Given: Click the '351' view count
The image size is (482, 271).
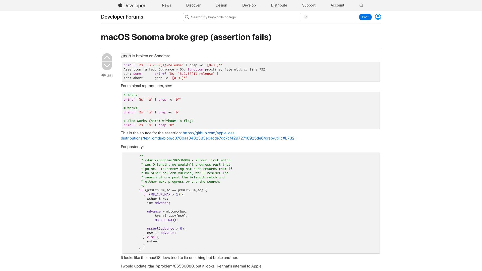Looking at the screenshot, I should tap(110, 76).
